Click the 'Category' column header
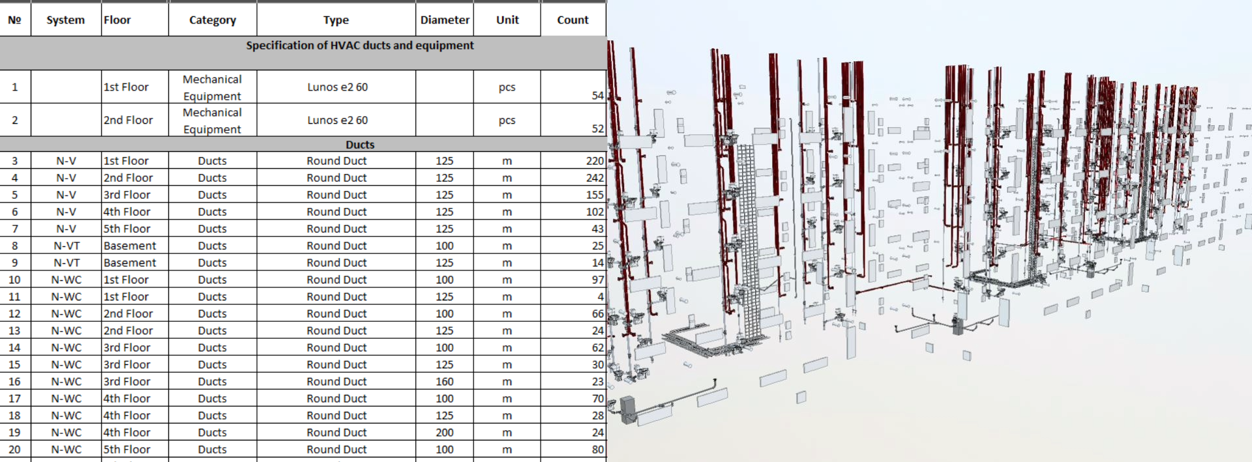Viewport: 1252px width, 462px height. (x=213, y=20)
